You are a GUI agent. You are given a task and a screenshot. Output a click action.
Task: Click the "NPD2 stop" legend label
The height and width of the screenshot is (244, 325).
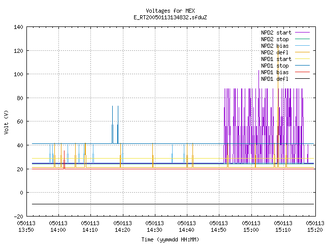pyautogui.click(x=275, y=39)
